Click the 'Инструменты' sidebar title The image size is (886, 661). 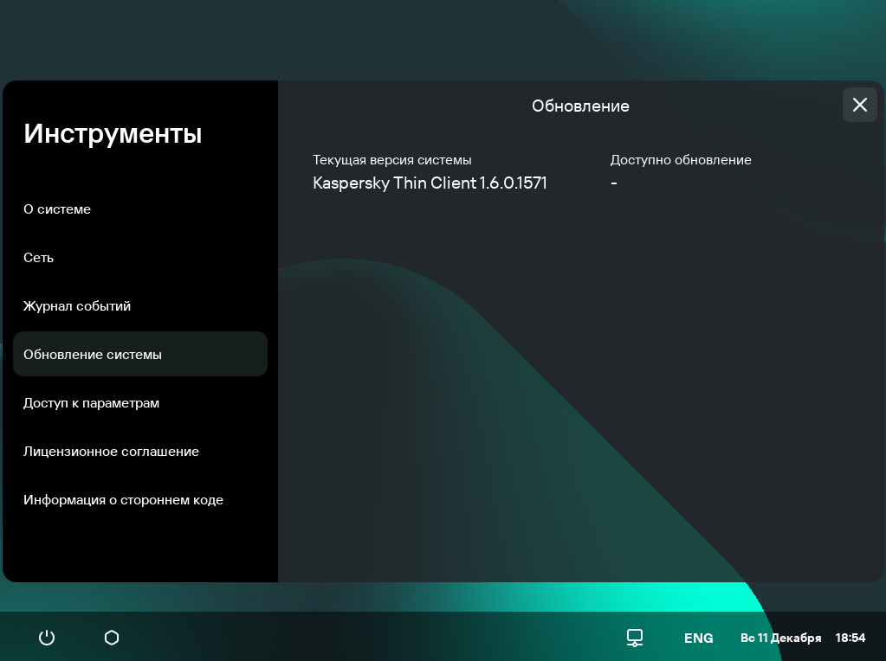[x=113, y=134]
